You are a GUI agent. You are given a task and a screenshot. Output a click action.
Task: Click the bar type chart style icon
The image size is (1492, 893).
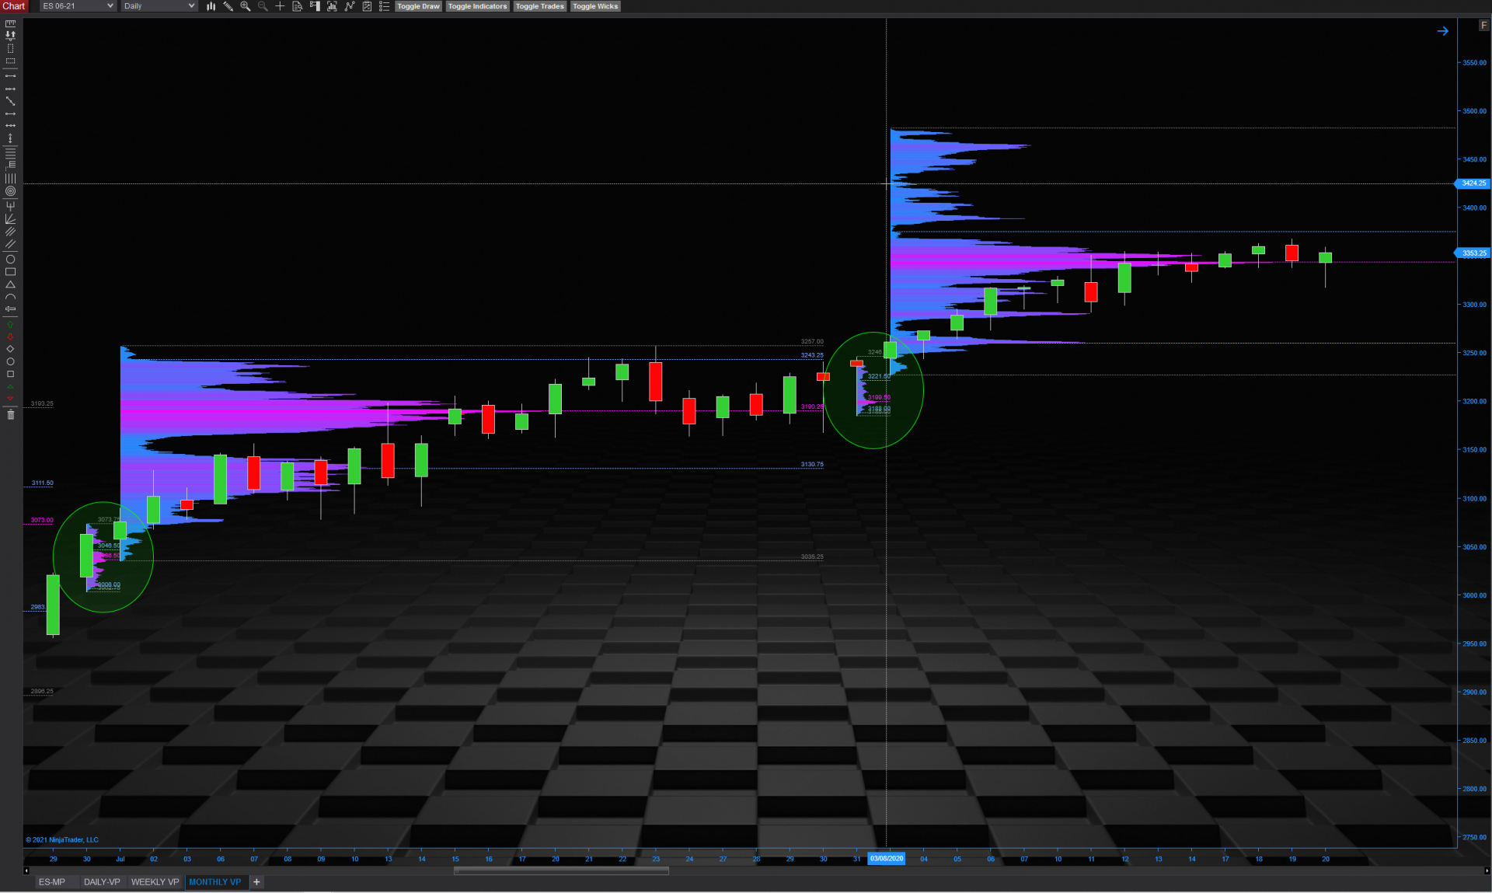(211, 6)
